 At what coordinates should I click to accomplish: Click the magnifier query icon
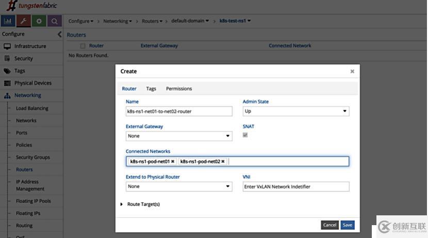click(x=54, y=21)
